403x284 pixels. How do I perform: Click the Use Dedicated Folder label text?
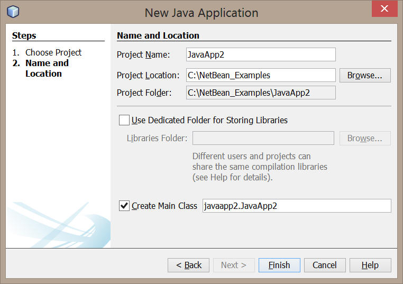coord(209,120)
